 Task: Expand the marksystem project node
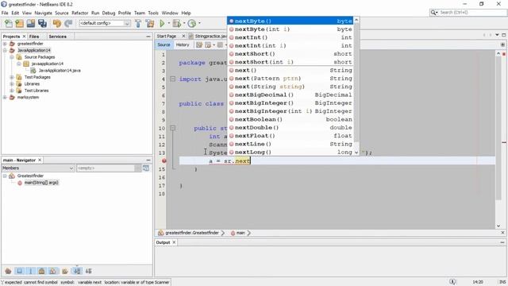(x=5, y=97)
